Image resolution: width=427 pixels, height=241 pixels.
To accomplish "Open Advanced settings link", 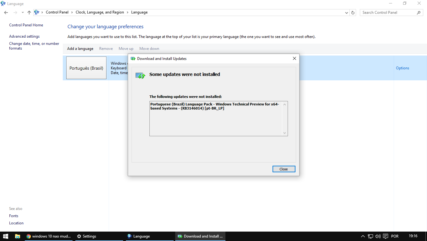I will point(24,36).
